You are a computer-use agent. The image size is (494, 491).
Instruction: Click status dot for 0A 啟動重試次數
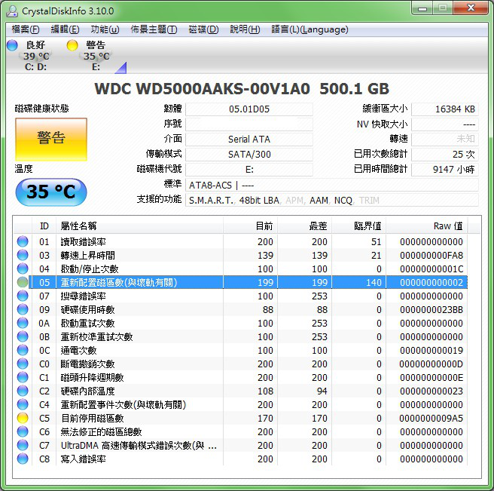click(x=23, y=323)
